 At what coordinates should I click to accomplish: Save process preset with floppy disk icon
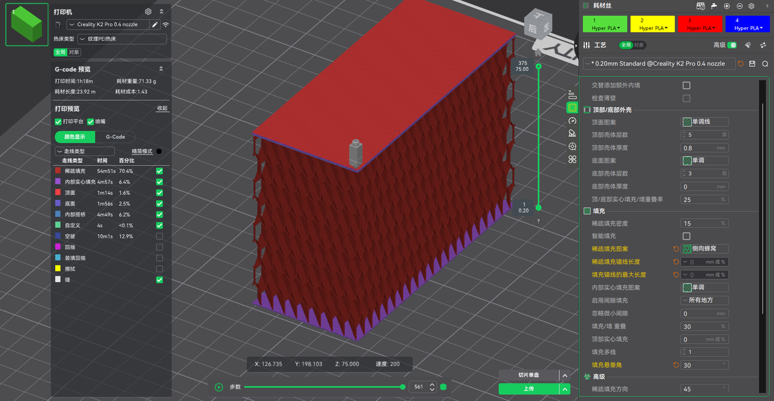point(752,64)
